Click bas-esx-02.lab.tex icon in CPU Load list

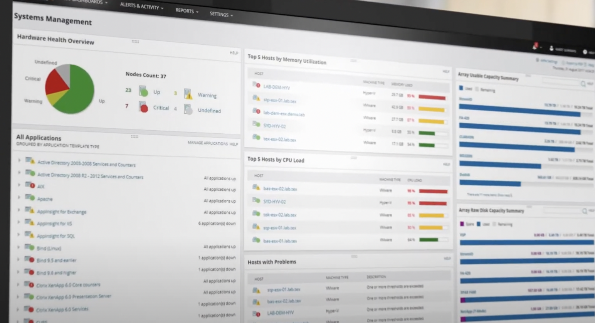[256, 187]
